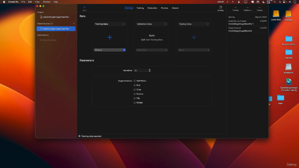Click the Training data required status text

[92, 136]
